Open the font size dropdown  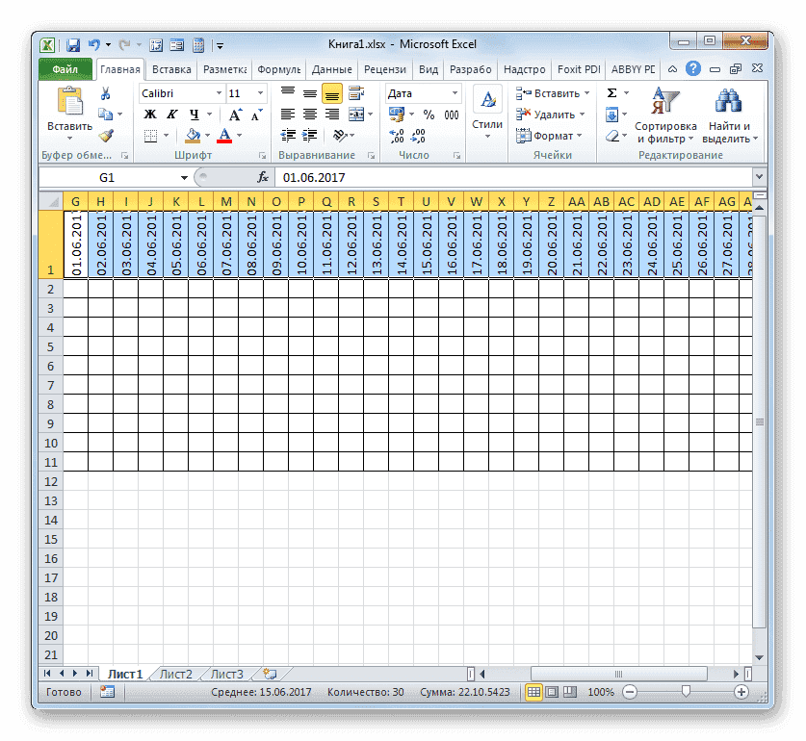click(259, 93)
